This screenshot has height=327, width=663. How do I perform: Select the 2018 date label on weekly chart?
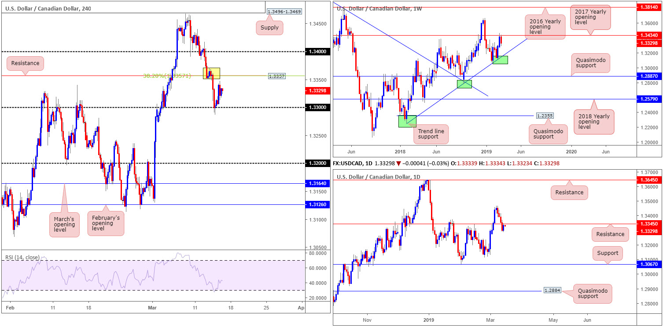click(x=400, y=152)
